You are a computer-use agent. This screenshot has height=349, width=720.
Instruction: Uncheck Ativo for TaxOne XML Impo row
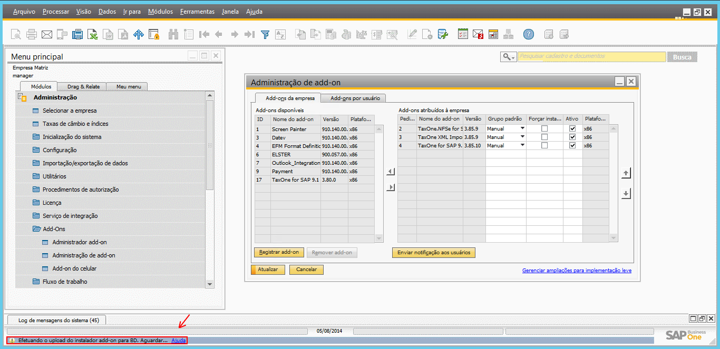[572, 137]
